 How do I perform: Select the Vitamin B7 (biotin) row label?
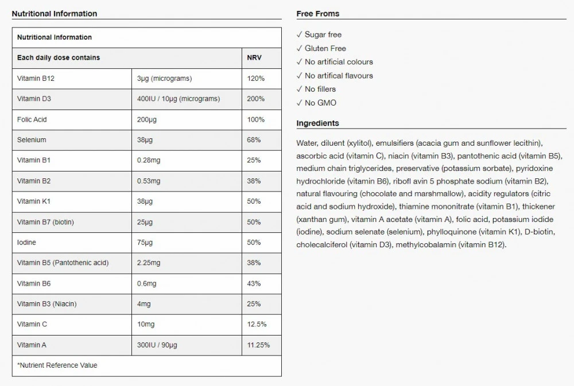click(x=45, y=222)
